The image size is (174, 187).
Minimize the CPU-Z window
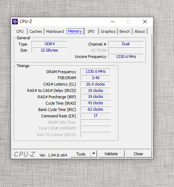tap(113, 22)
